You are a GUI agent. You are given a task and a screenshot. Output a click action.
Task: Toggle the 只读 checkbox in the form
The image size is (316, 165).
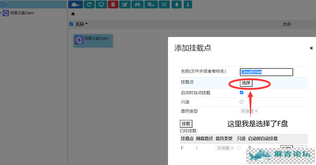click(x=242, y=102)
